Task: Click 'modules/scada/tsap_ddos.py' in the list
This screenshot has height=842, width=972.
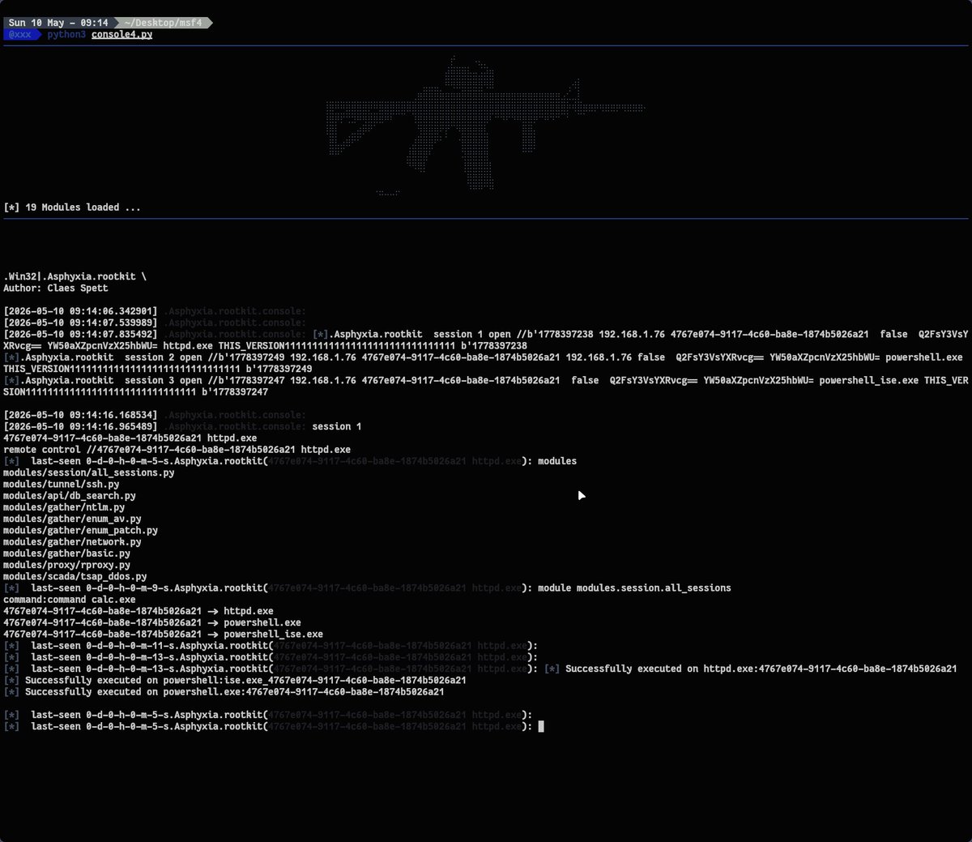Action: point(75,577)
